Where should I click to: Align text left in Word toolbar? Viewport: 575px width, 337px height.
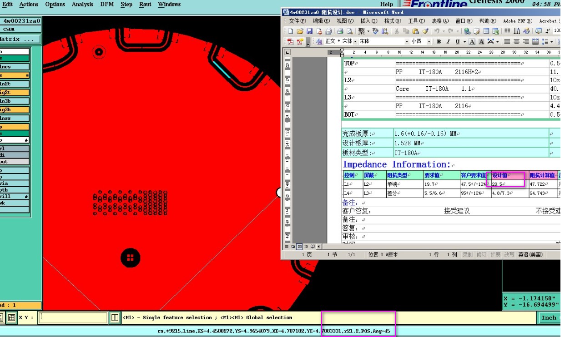[x=507, y=41]
